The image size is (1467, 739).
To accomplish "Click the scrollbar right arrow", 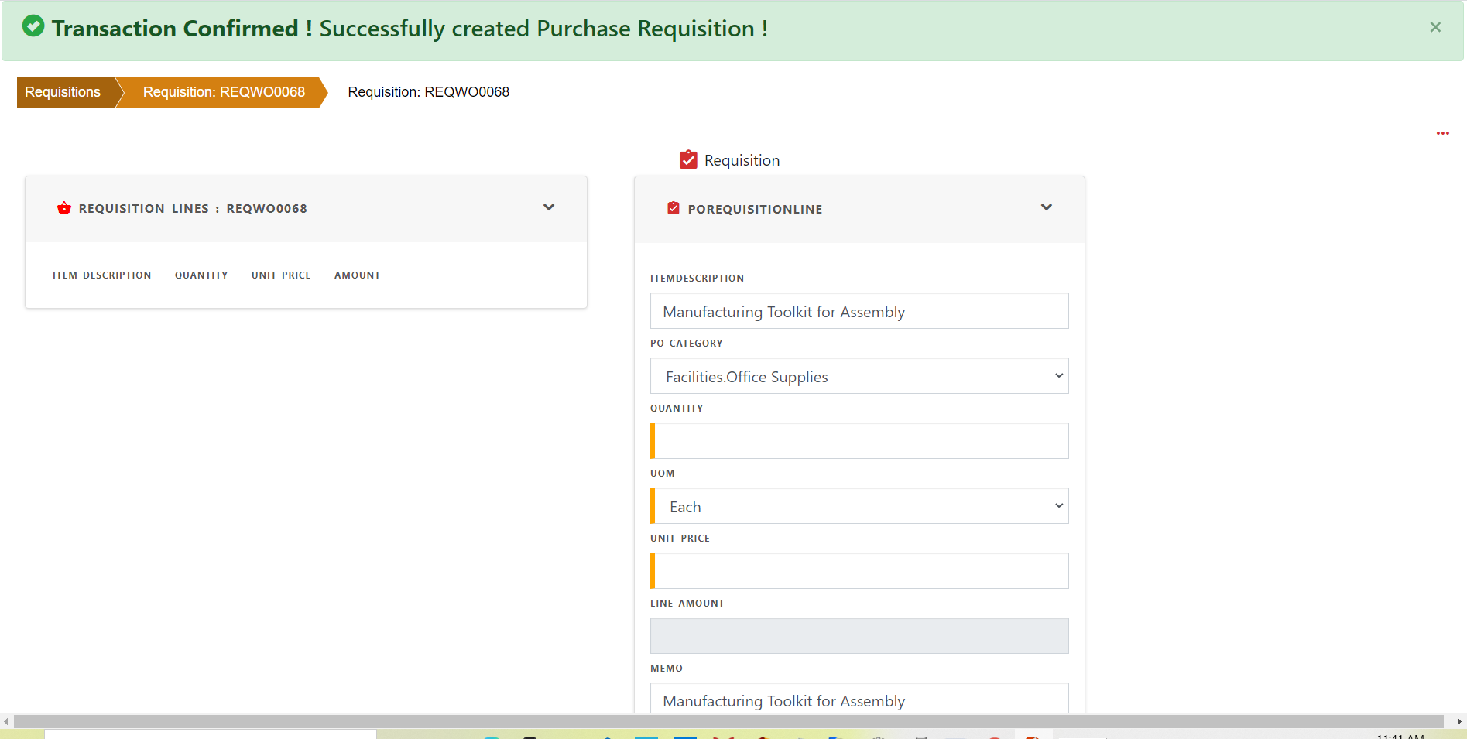I will point(1459,721).
